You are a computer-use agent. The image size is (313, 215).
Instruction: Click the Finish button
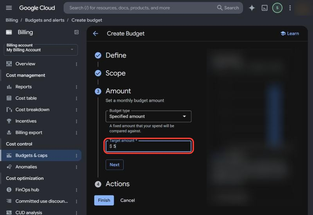click(x=104, y=200)
